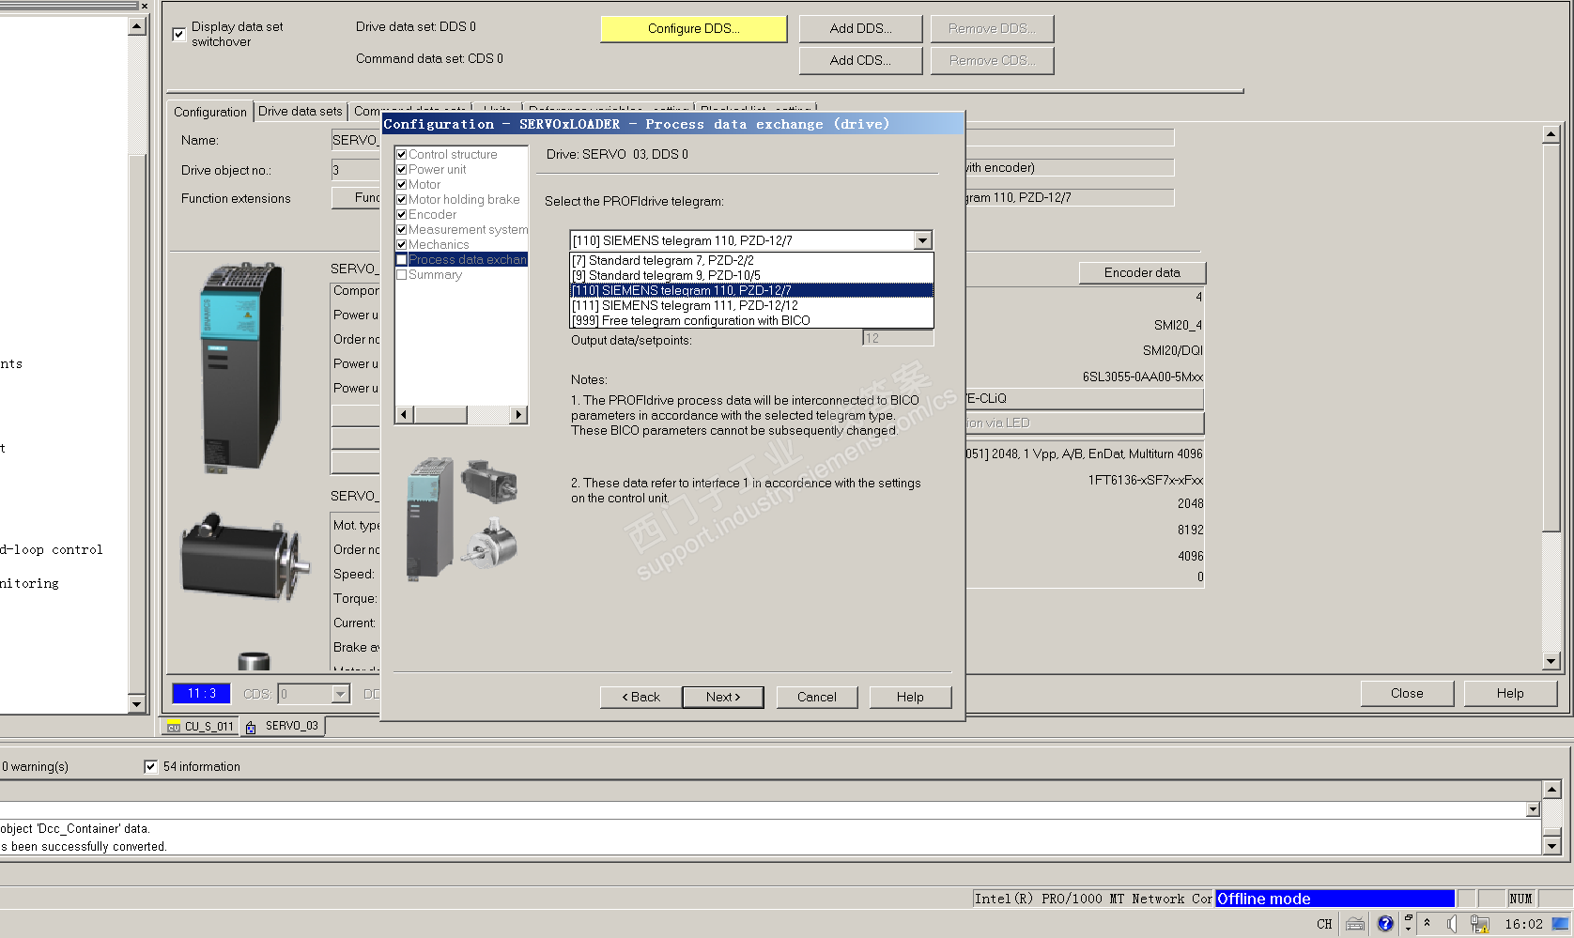Toggle the Summary step checkbox
The width and height of the screenshot is (1574, 938).
[x=401, y=275]
